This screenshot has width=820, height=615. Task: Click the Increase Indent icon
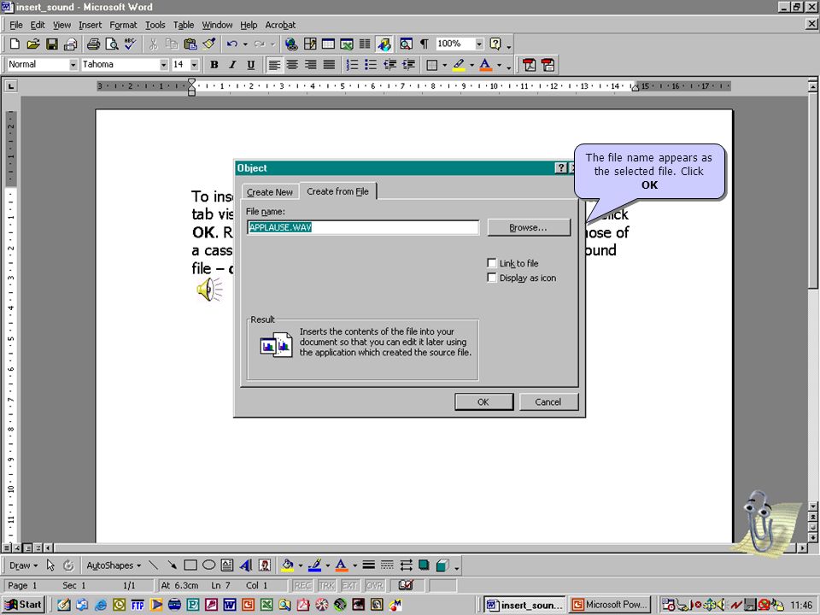[x=408, y=65]
